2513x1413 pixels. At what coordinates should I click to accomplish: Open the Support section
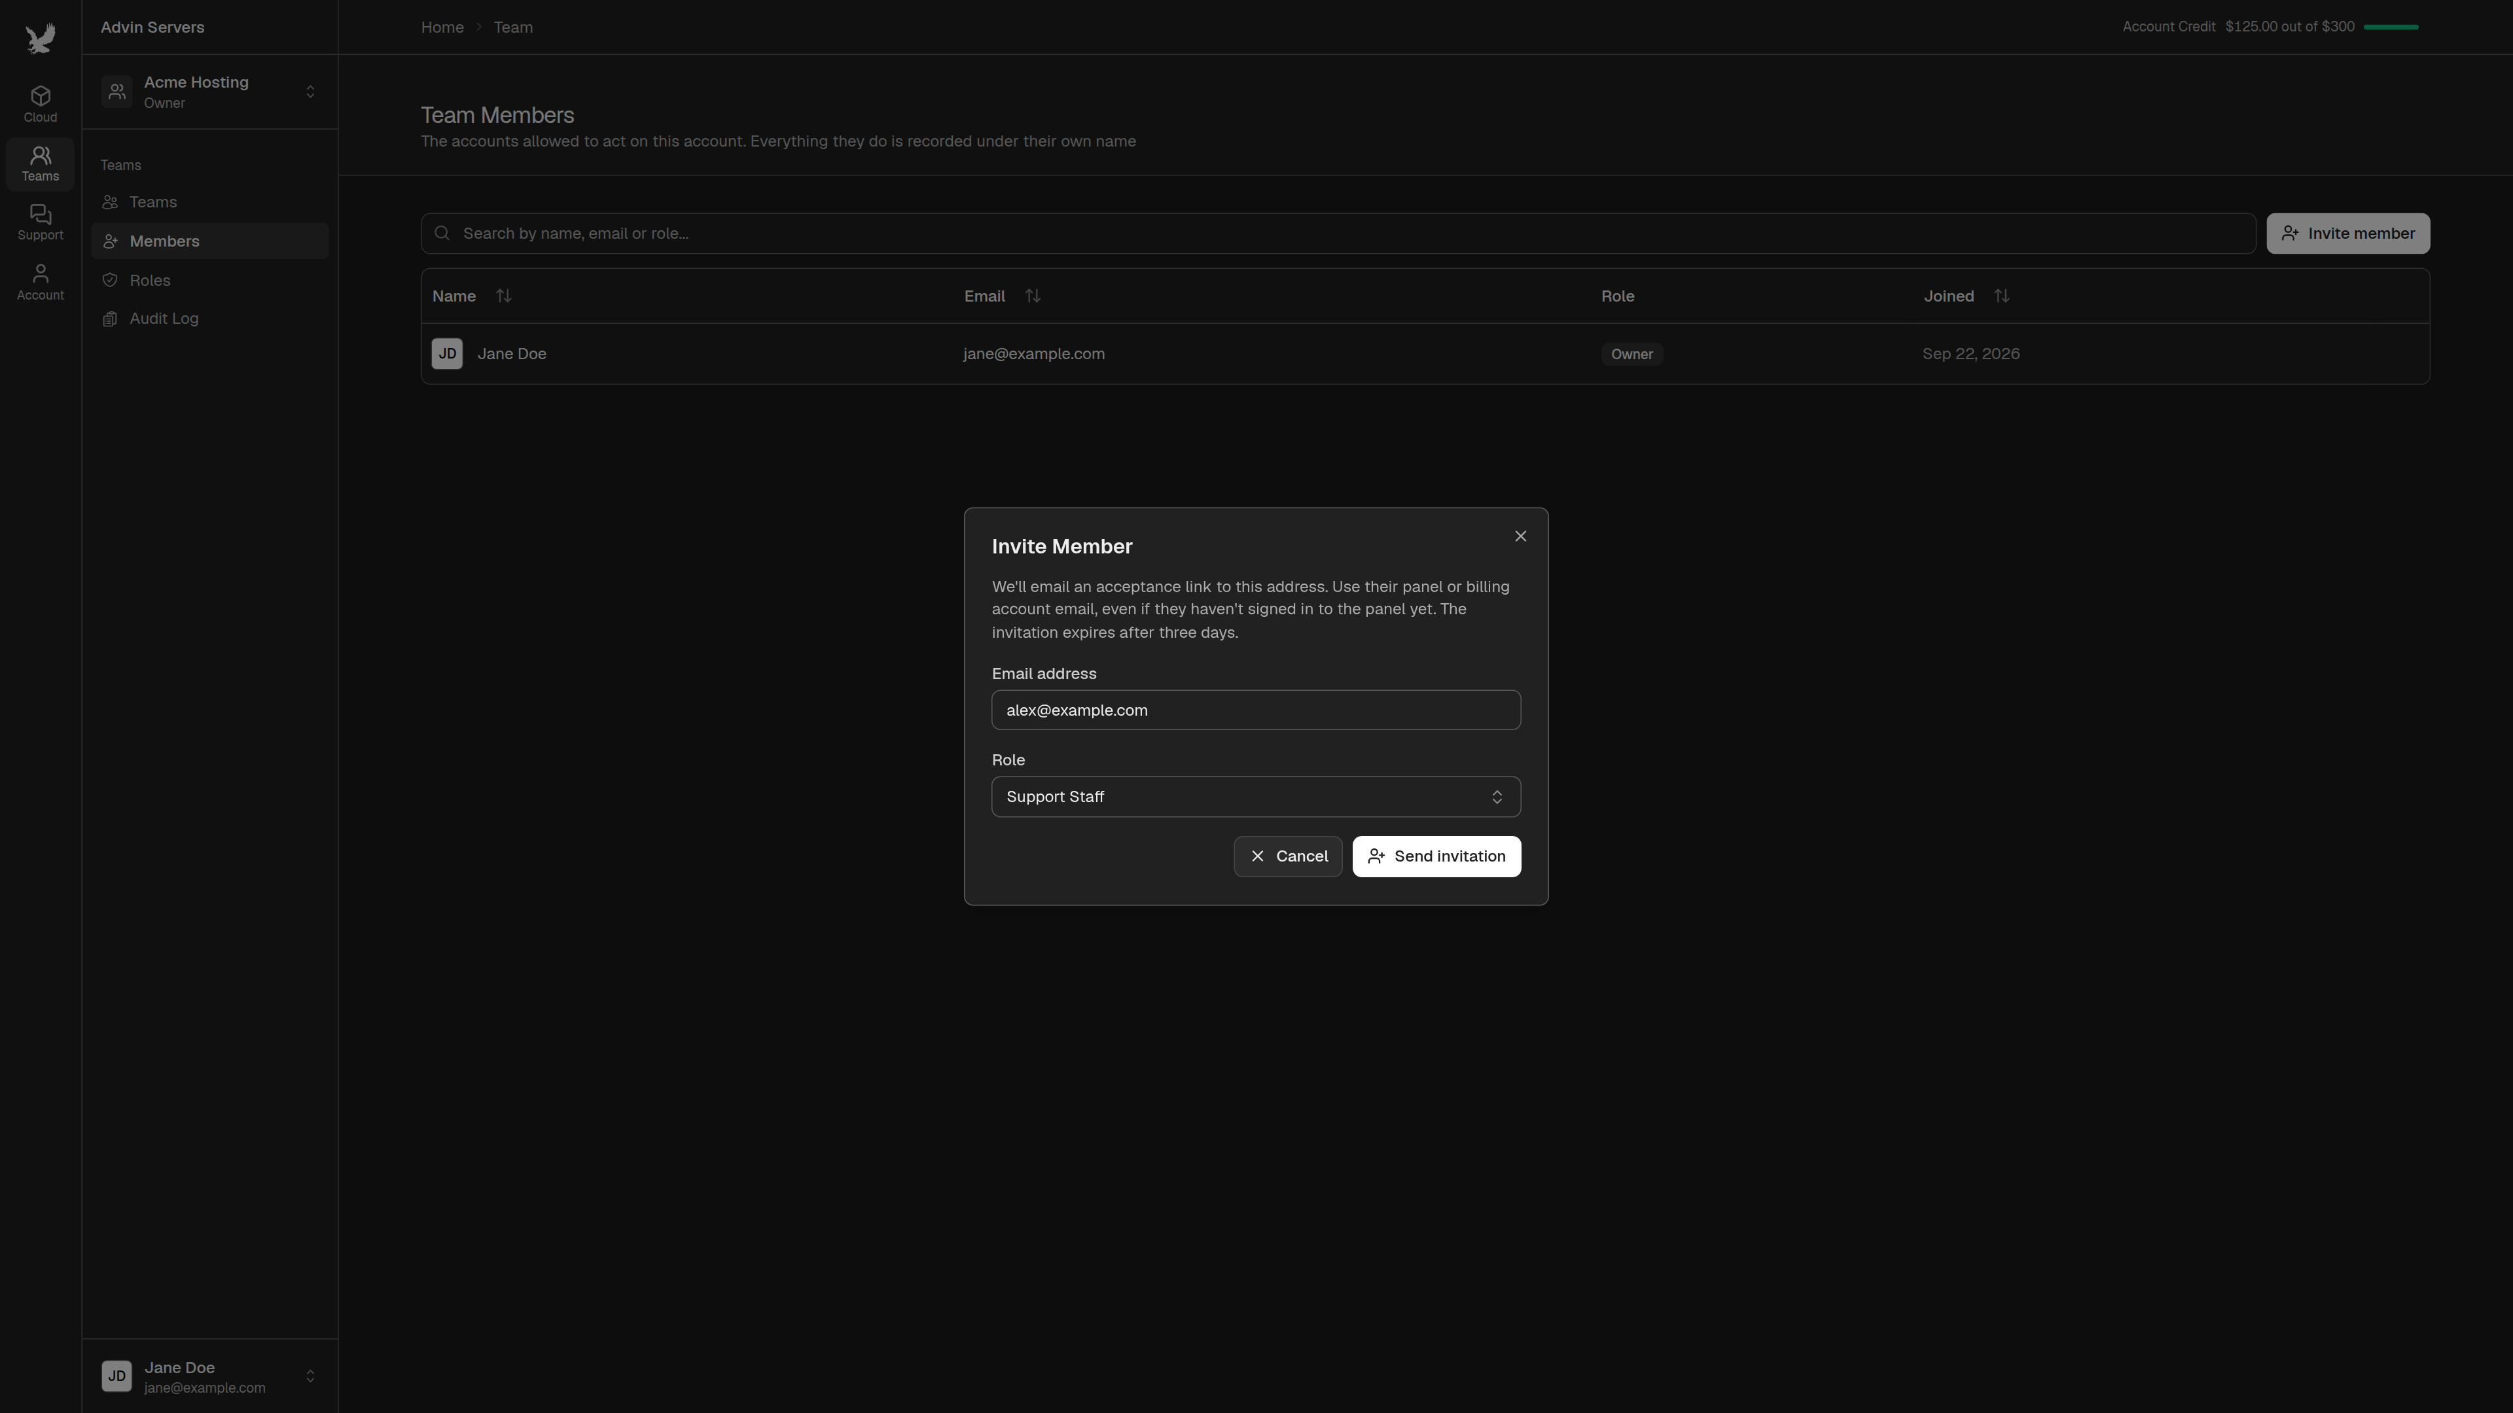(40, 223)
